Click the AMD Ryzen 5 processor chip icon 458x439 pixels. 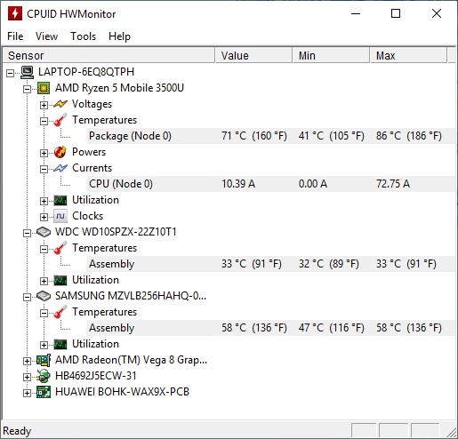(x=44, y=88)
